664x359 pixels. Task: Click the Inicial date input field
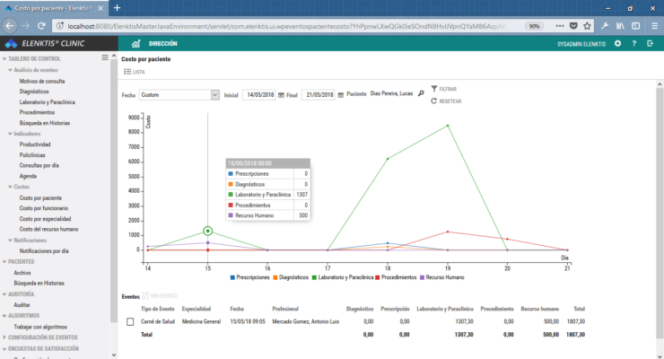(x=258, y=94)
